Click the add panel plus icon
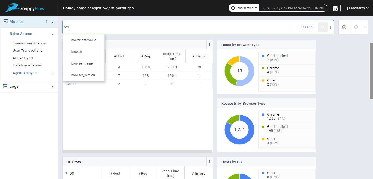The image size is (373, 179). [344, 27]
